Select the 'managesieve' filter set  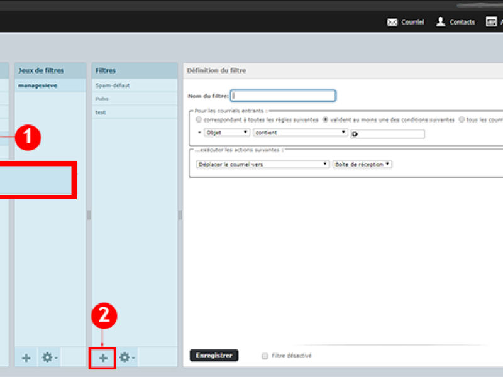pos(50,85)
